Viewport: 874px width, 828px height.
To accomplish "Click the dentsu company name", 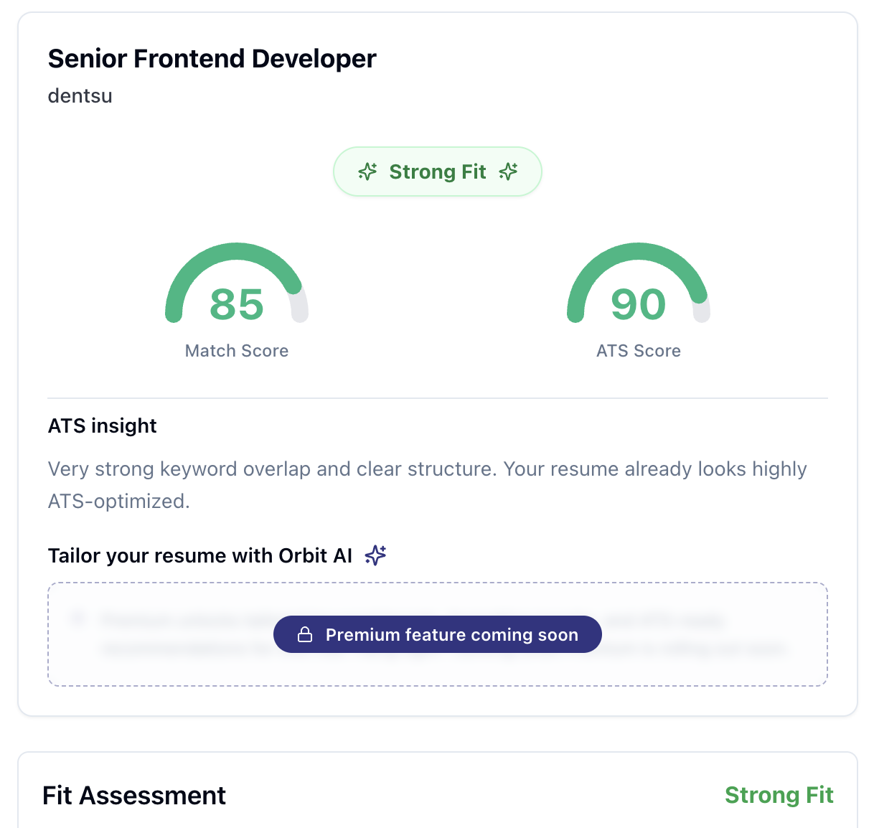I will tap(80, 96).
